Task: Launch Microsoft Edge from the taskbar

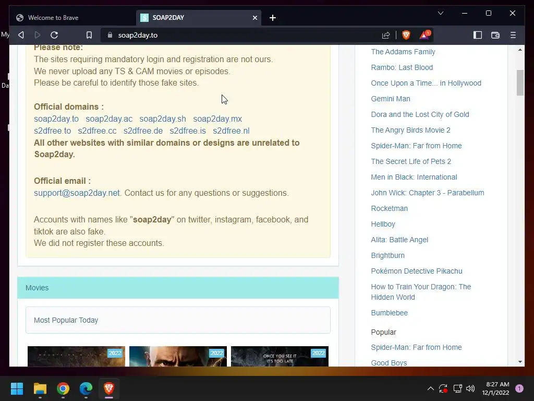Action: coord(86,388)
